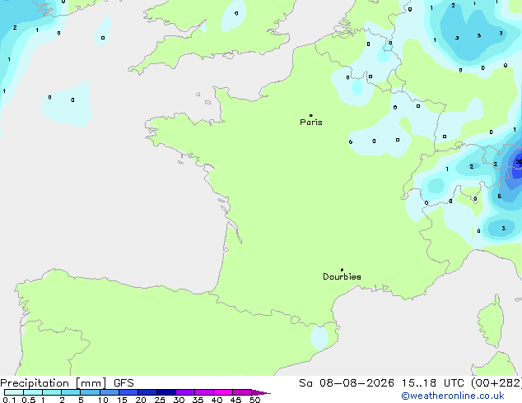522x403 pixels.
Task: Pick the 35–40 mm legend color swatch
Action: click(x=204, y=392)
